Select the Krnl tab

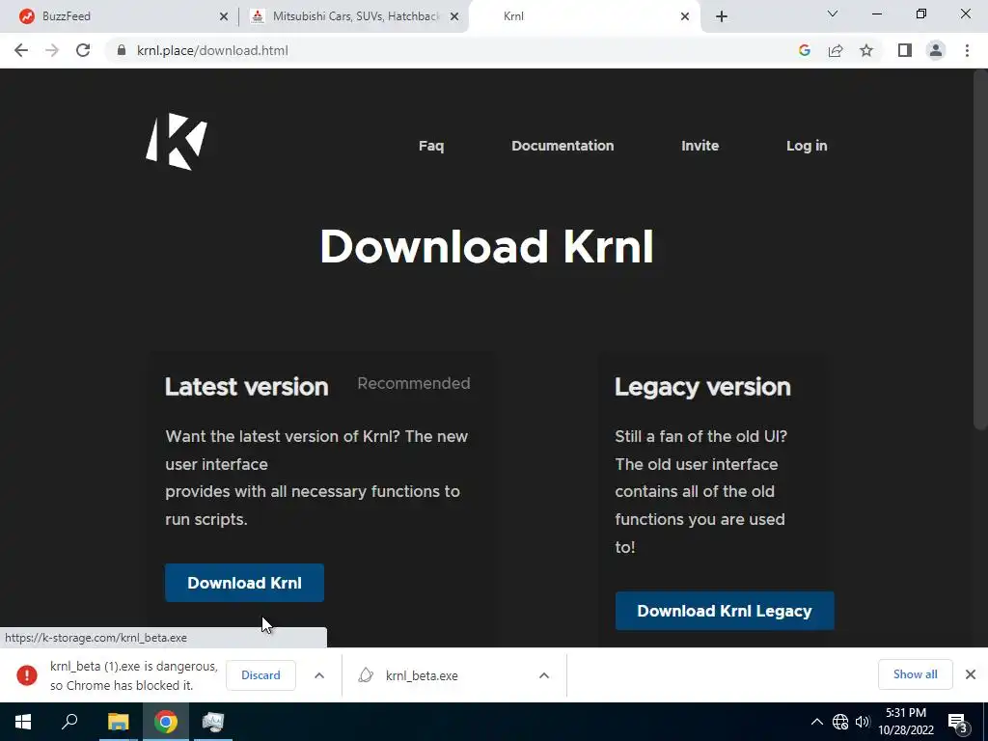(x=586, y=16)
